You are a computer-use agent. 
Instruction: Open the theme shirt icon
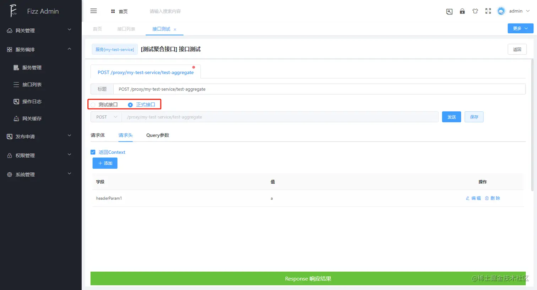(x=475, y=11)
